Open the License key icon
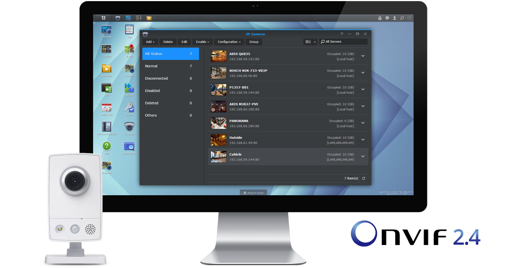 tap(129, 107)
